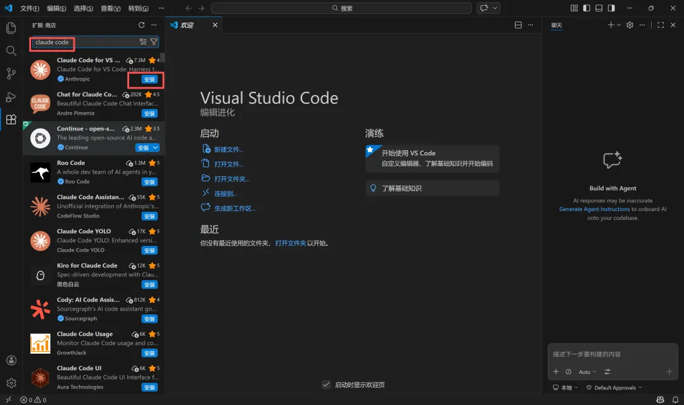Start a new chat with plus icon
This screenshot has height=405, width=684.
point(611,25)
